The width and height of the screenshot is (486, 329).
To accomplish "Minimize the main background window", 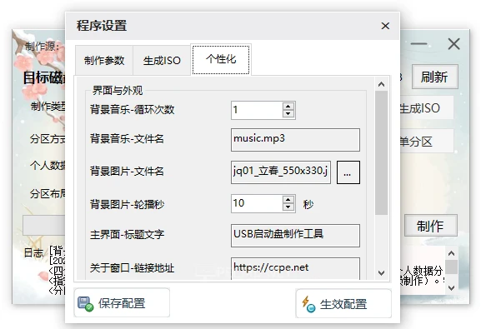I will pos(418,44).
